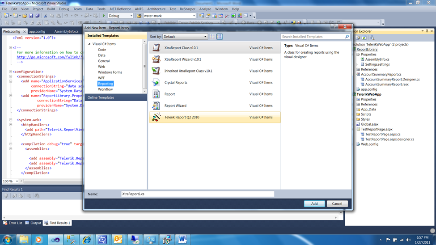Switch to the Error List tab
The image size is (436, 245).
click(x=13, y=223)
